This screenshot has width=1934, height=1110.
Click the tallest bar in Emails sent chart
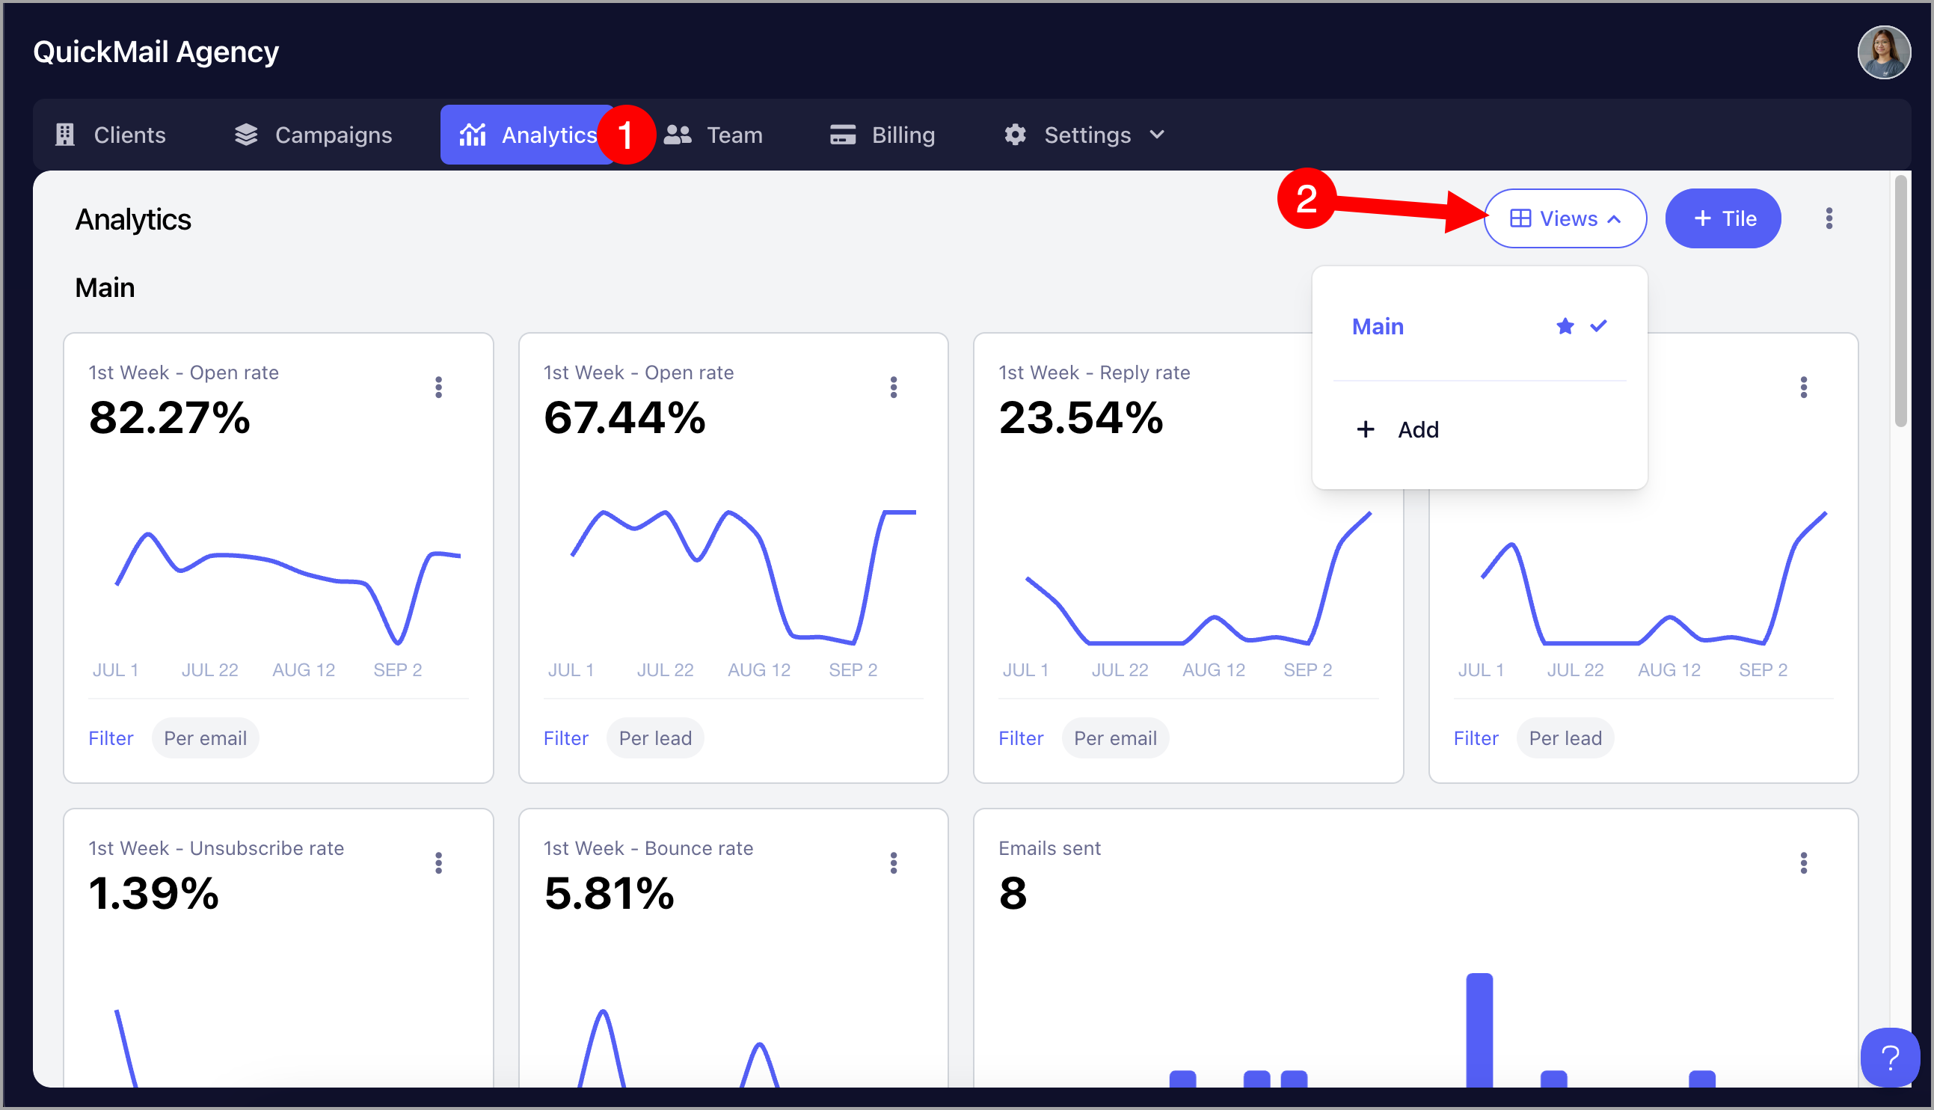coord(1479,1030)
